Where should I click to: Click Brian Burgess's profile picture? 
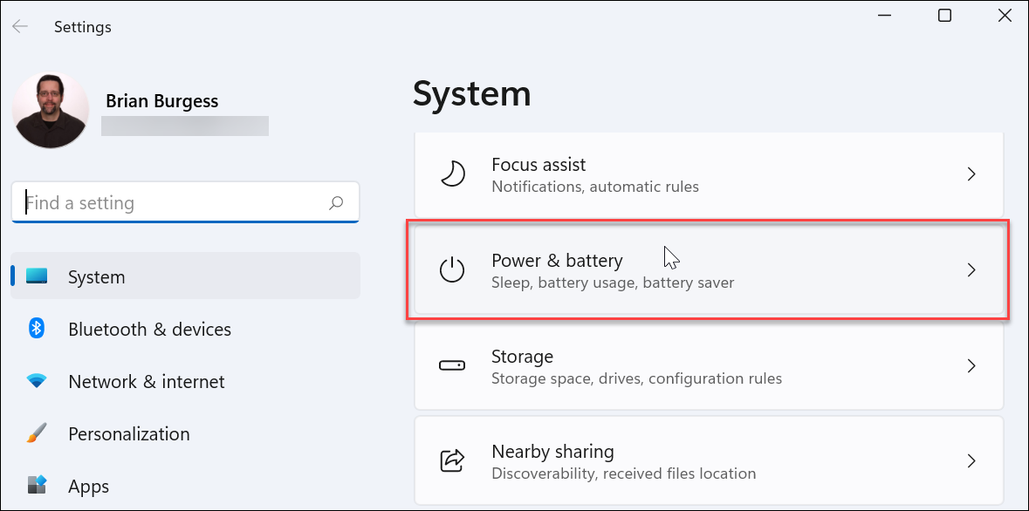[x=50, y=110]
